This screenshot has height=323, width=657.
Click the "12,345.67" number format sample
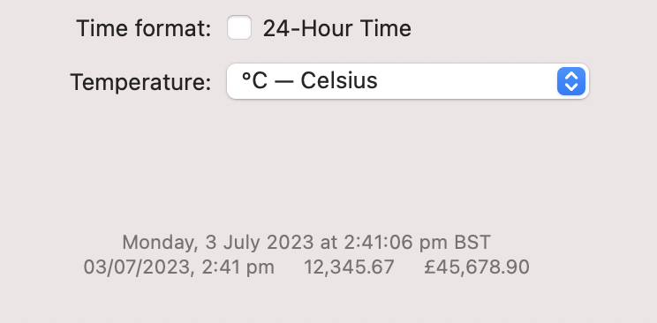coord(349,267)
